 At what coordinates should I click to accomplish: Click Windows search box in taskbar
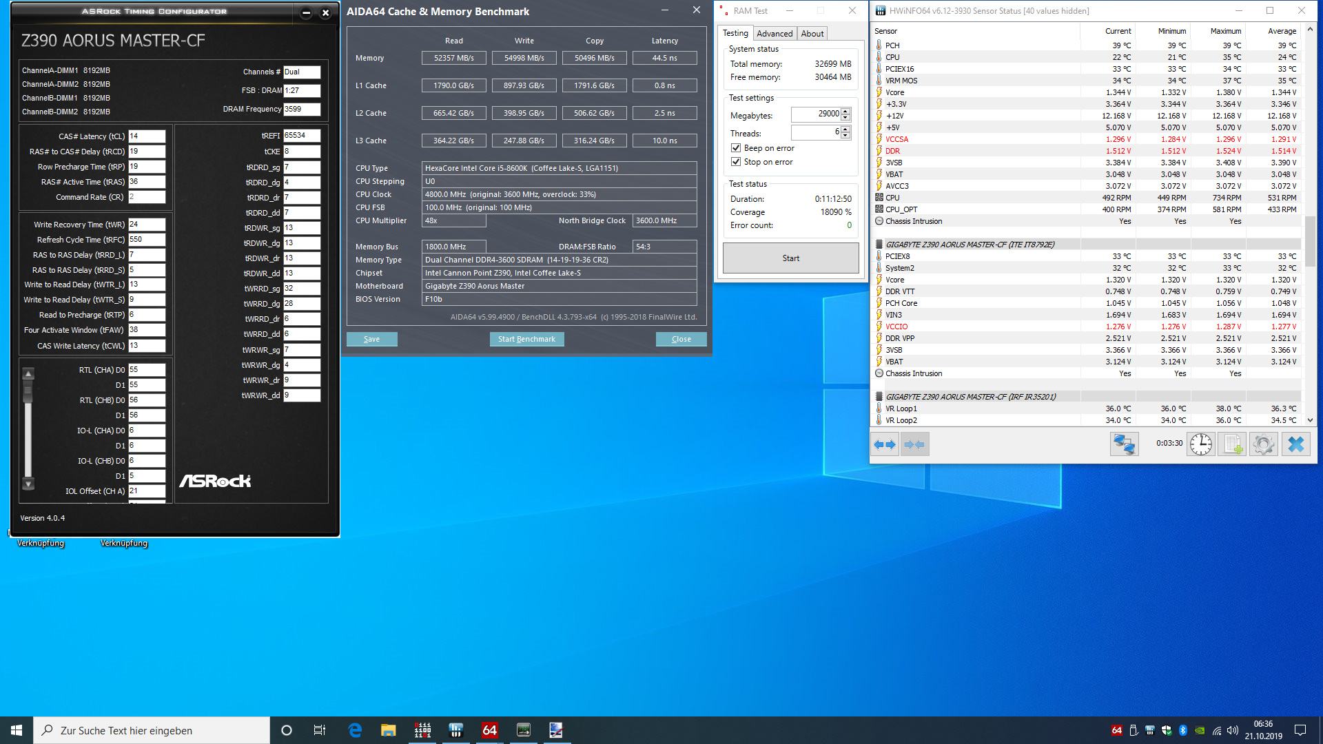(152, 730)
